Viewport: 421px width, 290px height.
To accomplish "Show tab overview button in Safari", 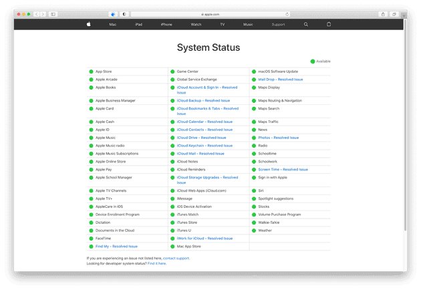I will click(394, 14).
